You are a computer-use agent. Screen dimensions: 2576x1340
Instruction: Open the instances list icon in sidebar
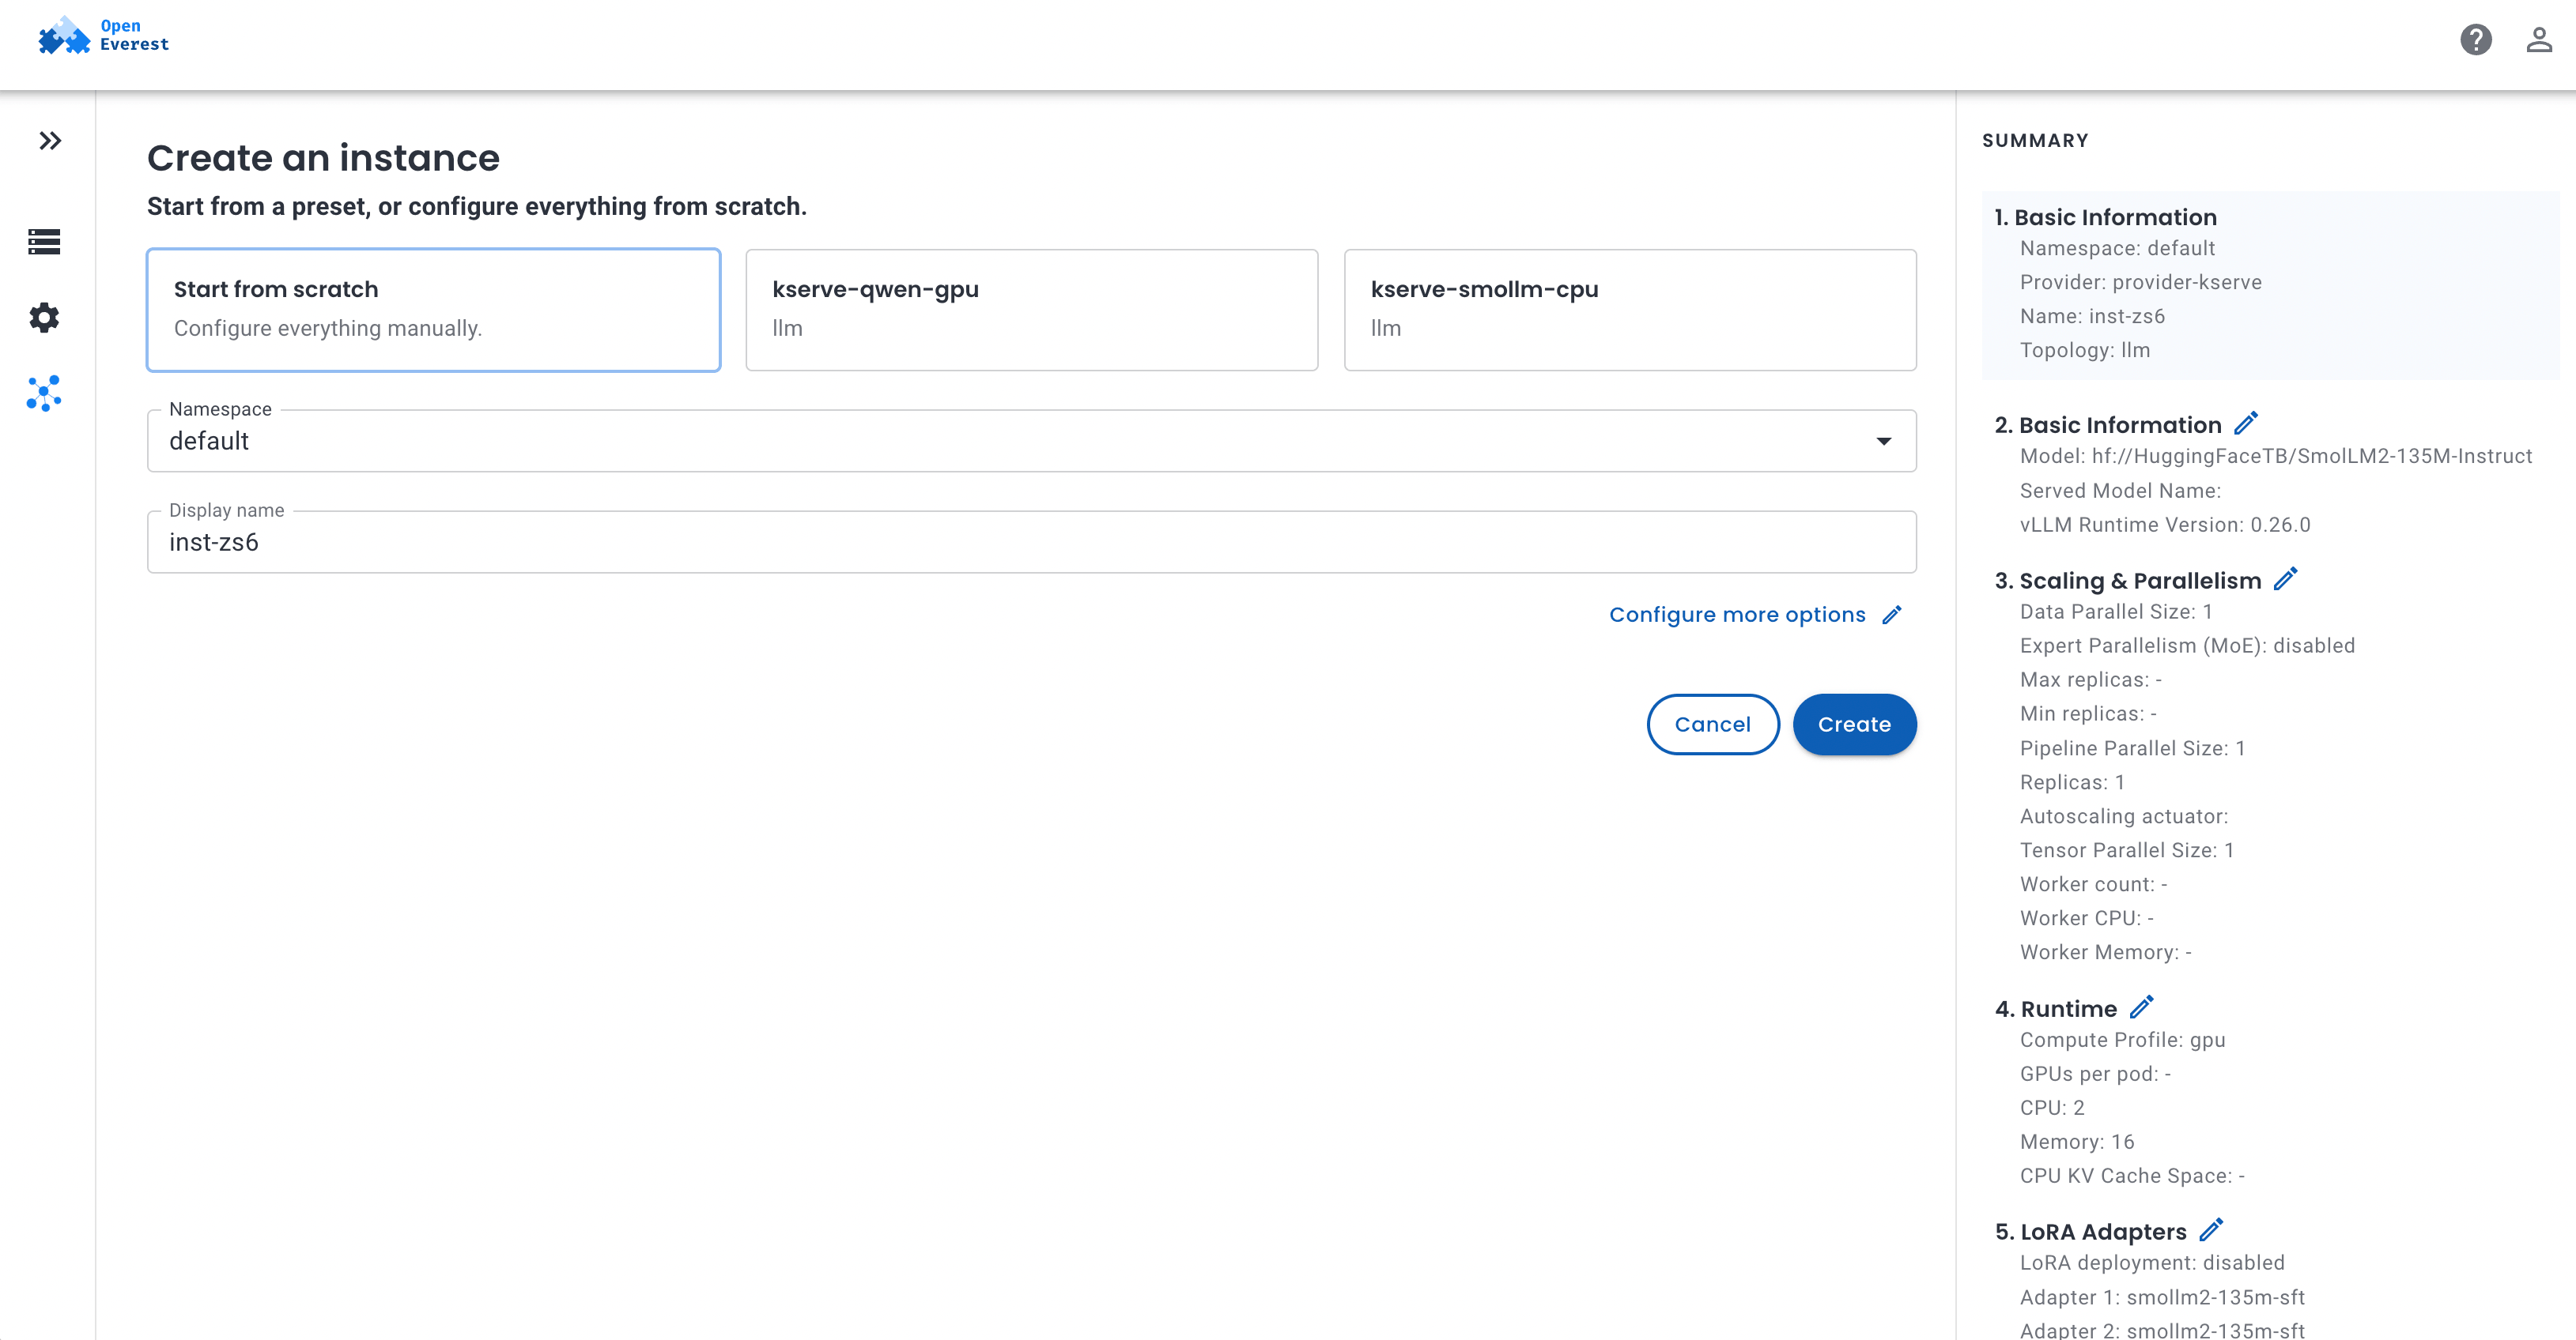click(x=44, y=242)
